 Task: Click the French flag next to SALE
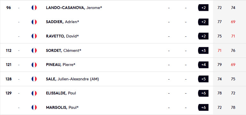[x=34, y=79]
